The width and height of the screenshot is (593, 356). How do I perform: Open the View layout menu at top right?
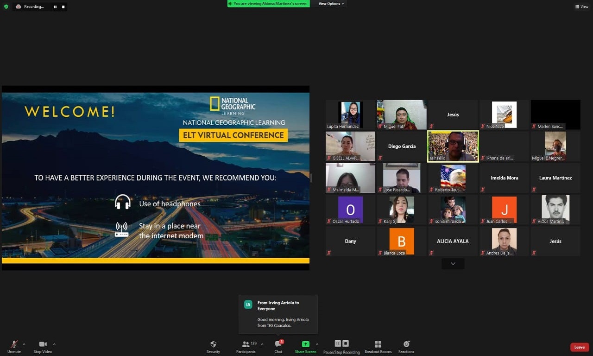click(x=581, y=6)
